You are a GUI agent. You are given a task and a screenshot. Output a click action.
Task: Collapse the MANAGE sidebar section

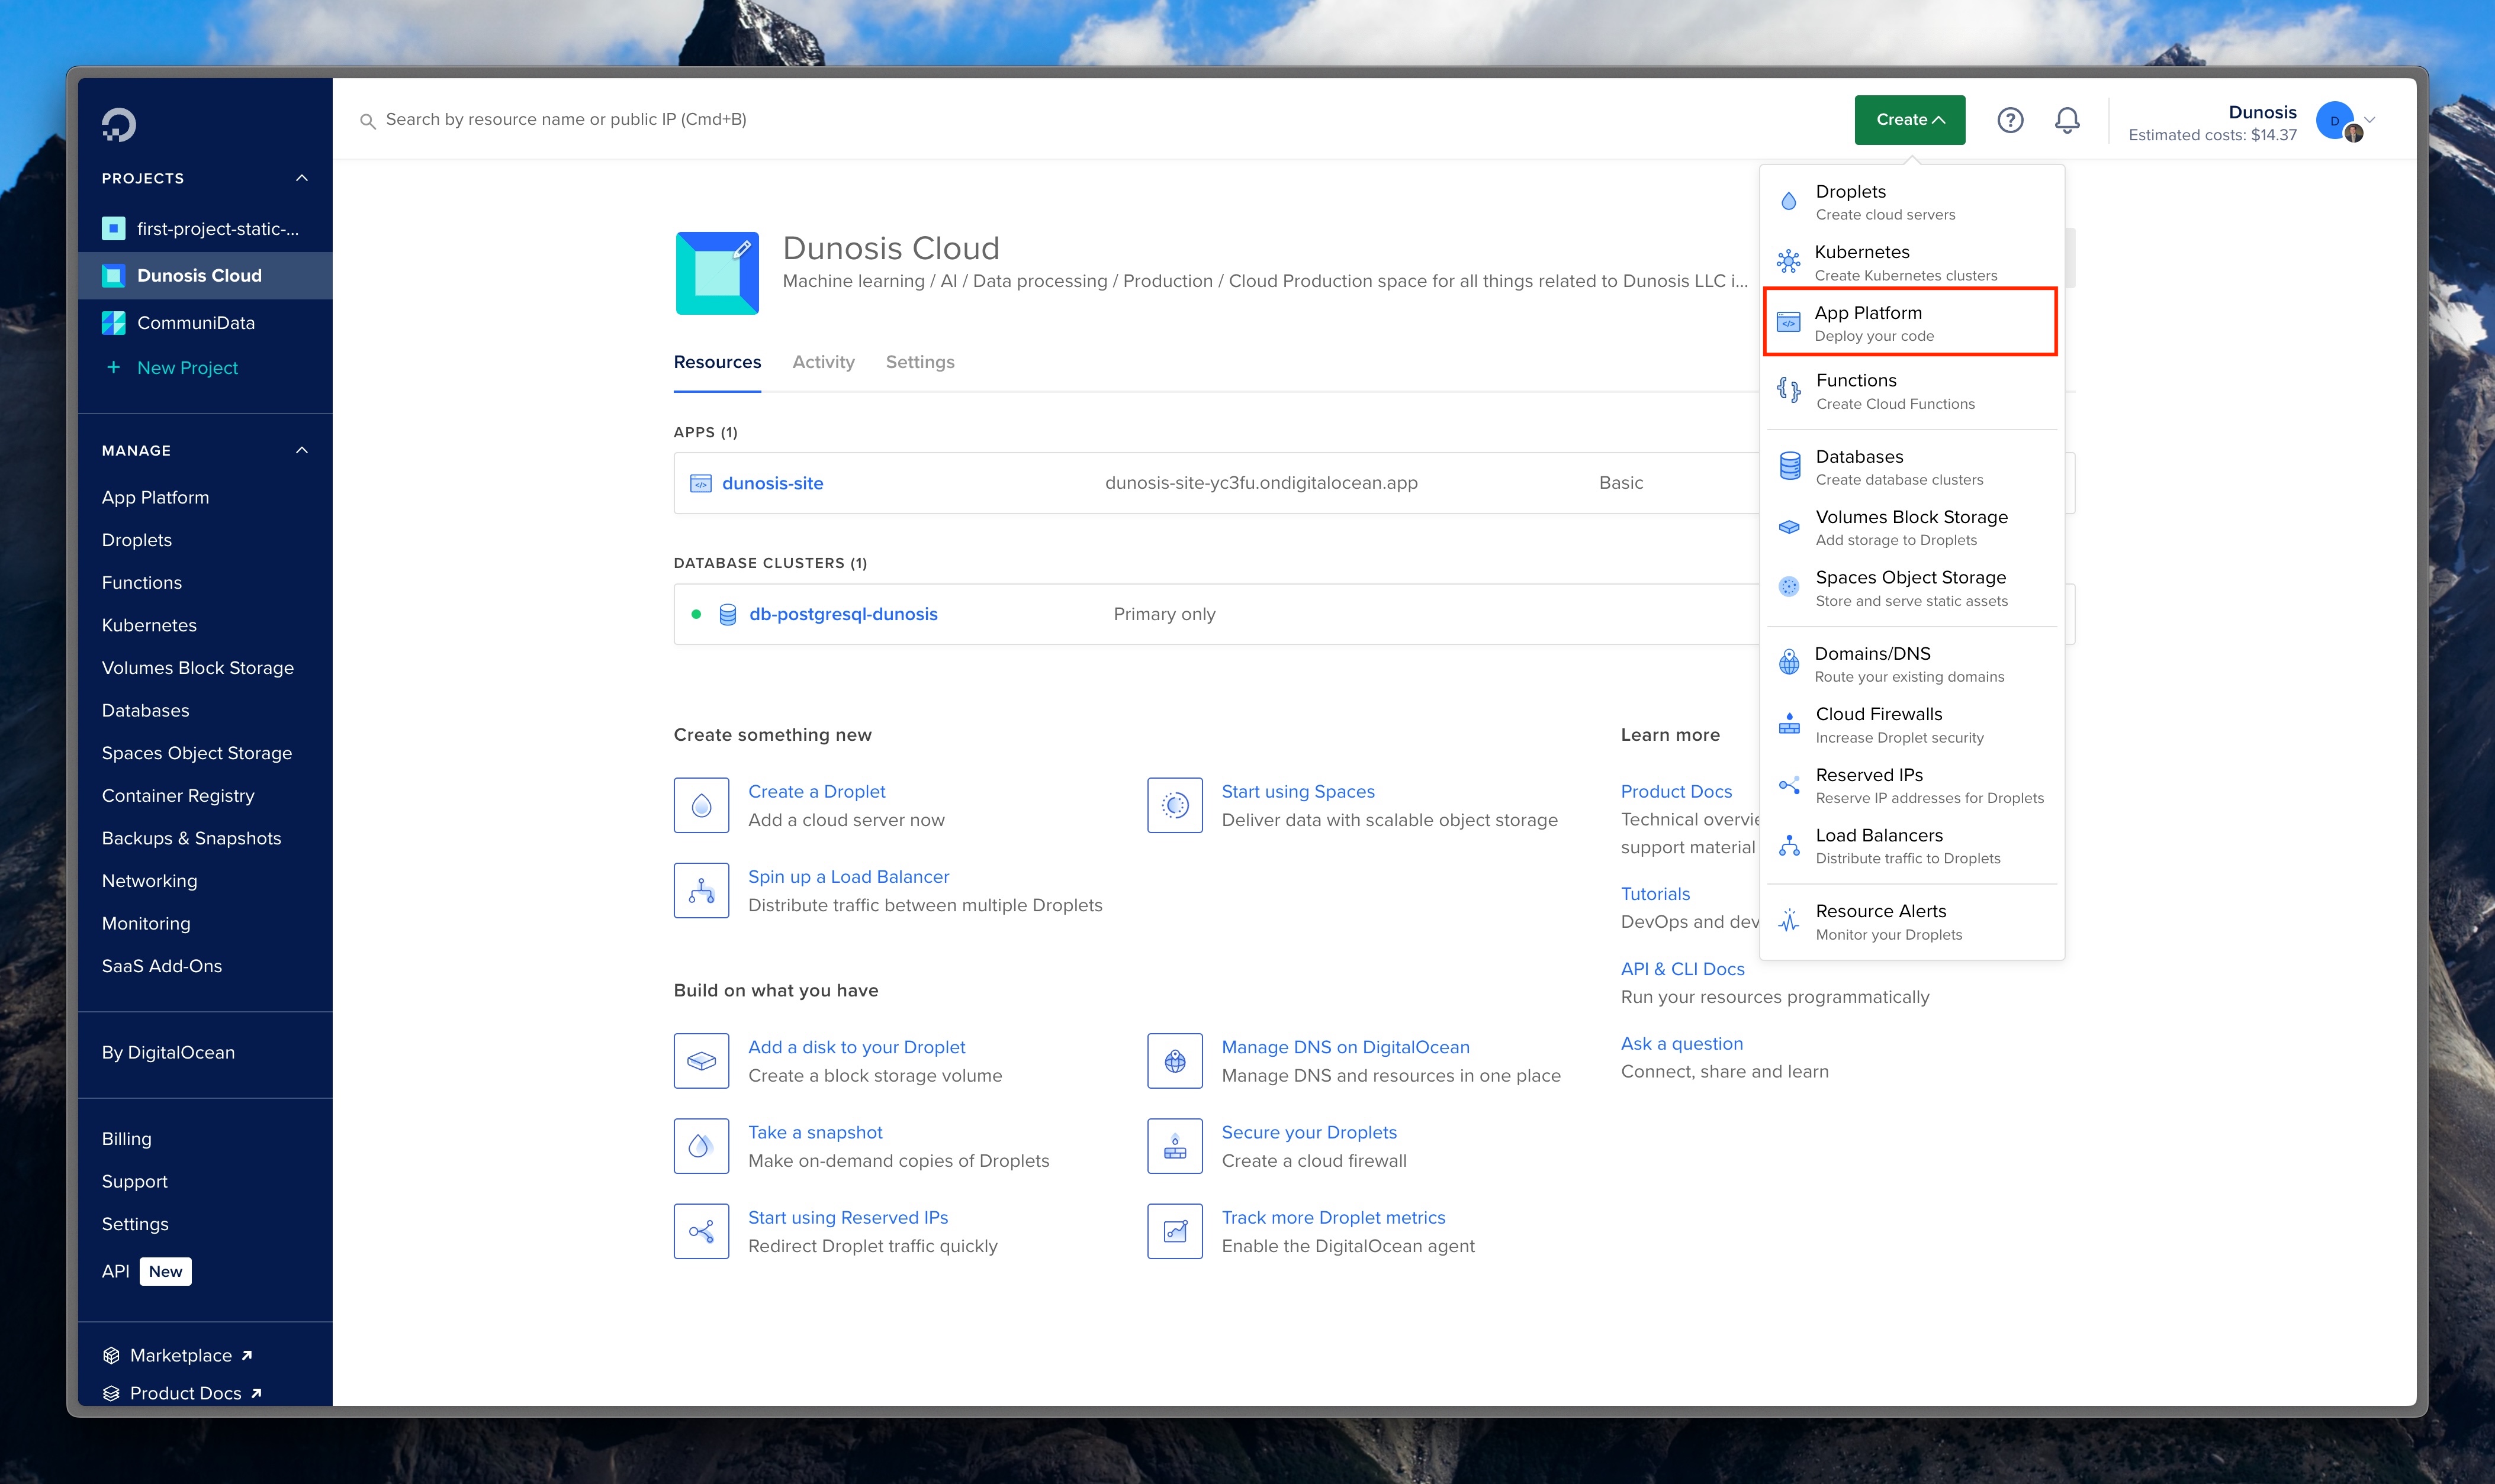(x=301, y=450)
